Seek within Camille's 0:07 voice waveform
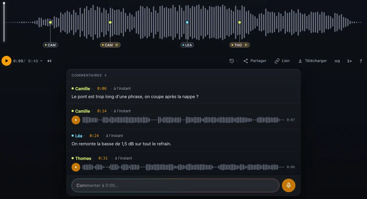This screenshot has height=199, width=367. [183, 120]
